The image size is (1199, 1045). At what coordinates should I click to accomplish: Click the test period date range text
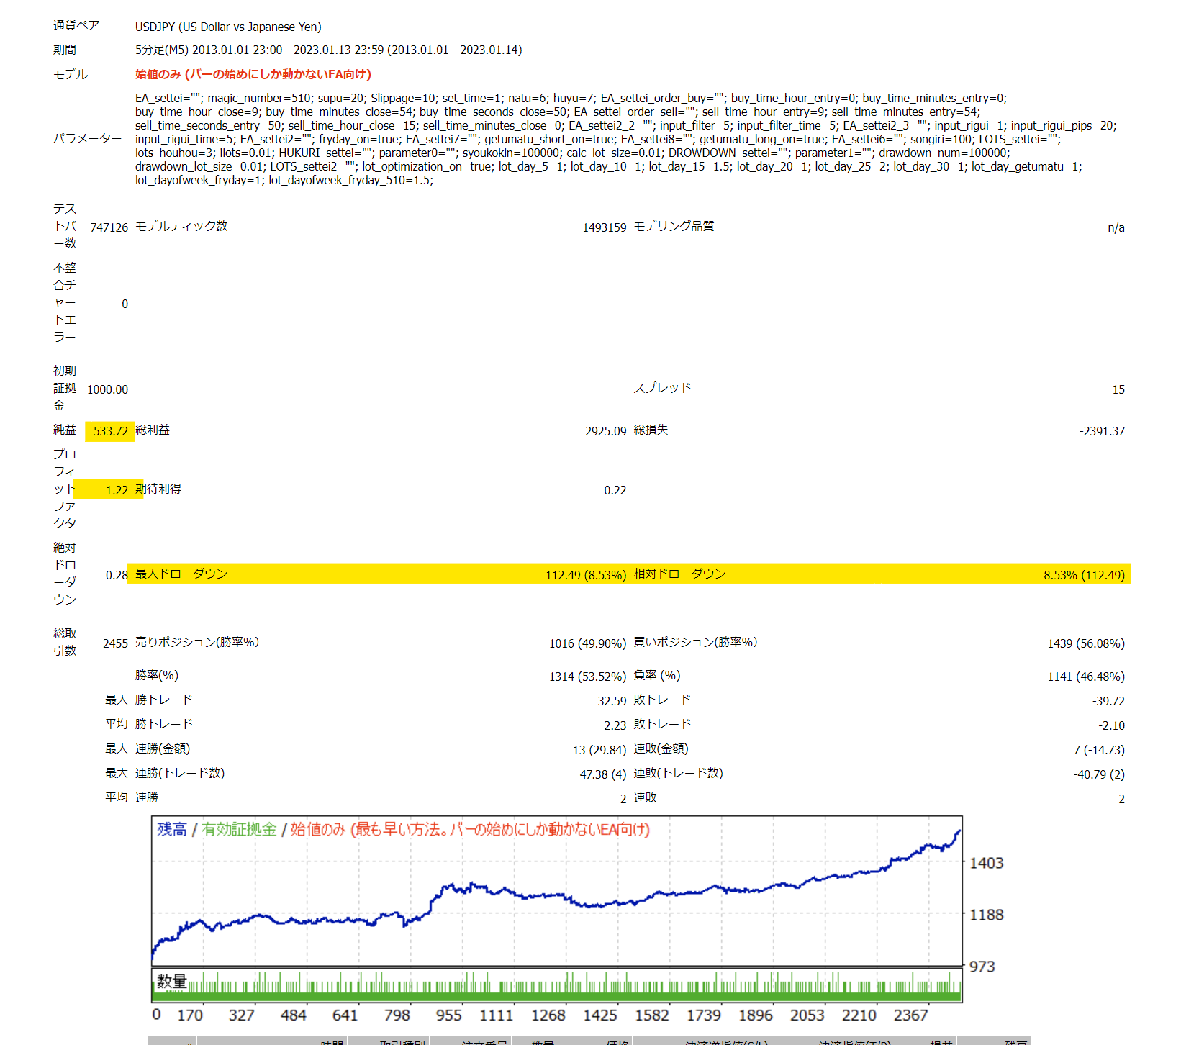coord(329,50)
